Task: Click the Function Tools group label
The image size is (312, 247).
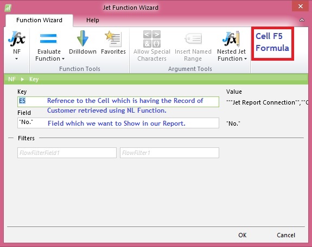Action: (x=80, y=69)
